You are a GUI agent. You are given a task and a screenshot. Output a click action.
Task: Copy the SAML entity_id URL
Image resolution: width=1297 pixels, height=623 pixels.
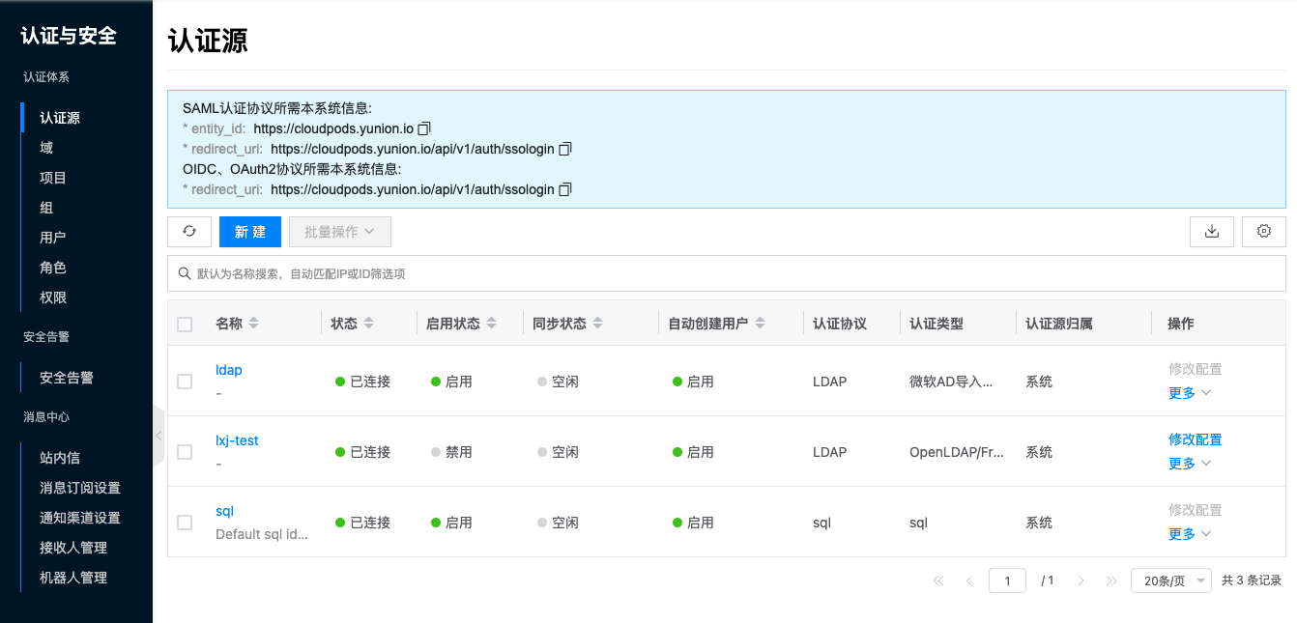tap(423, 128)
